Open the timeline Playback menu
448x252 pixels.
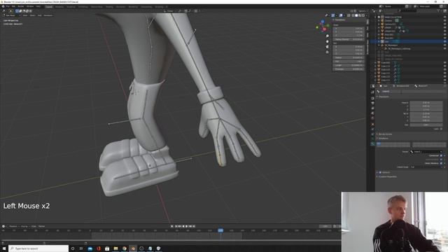[13, 226]
